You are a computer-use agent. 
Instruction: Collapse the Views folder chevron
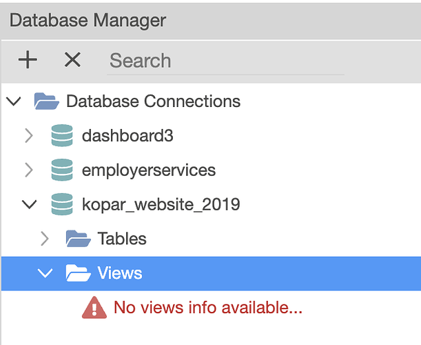(45, 273)
